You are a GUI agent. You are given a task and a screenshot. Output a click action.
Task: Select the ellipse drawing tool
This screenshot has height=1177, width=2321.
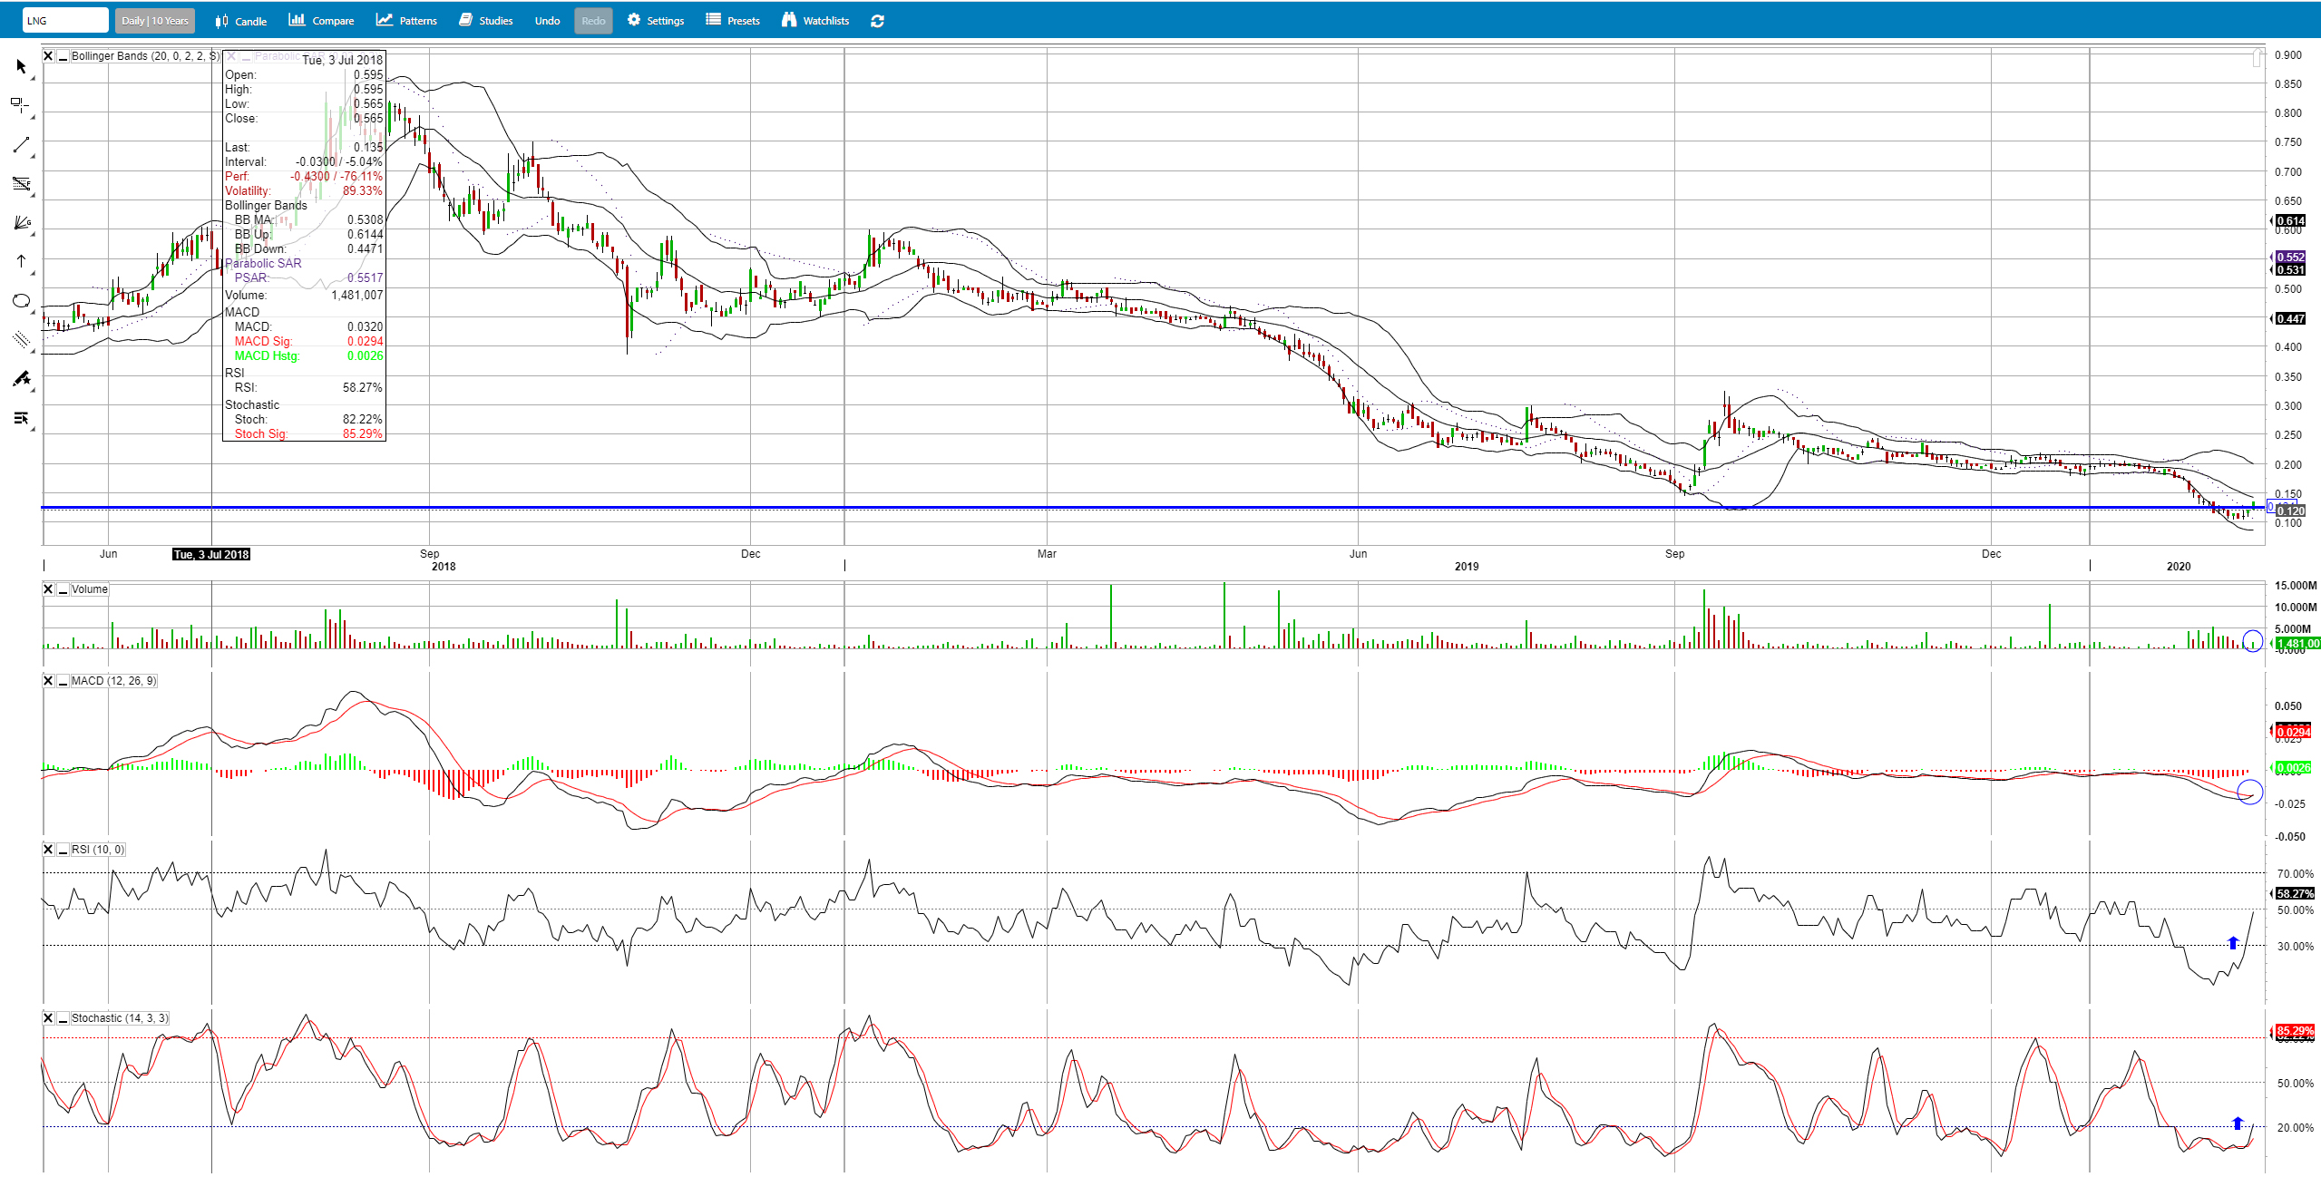pos(22,301)
